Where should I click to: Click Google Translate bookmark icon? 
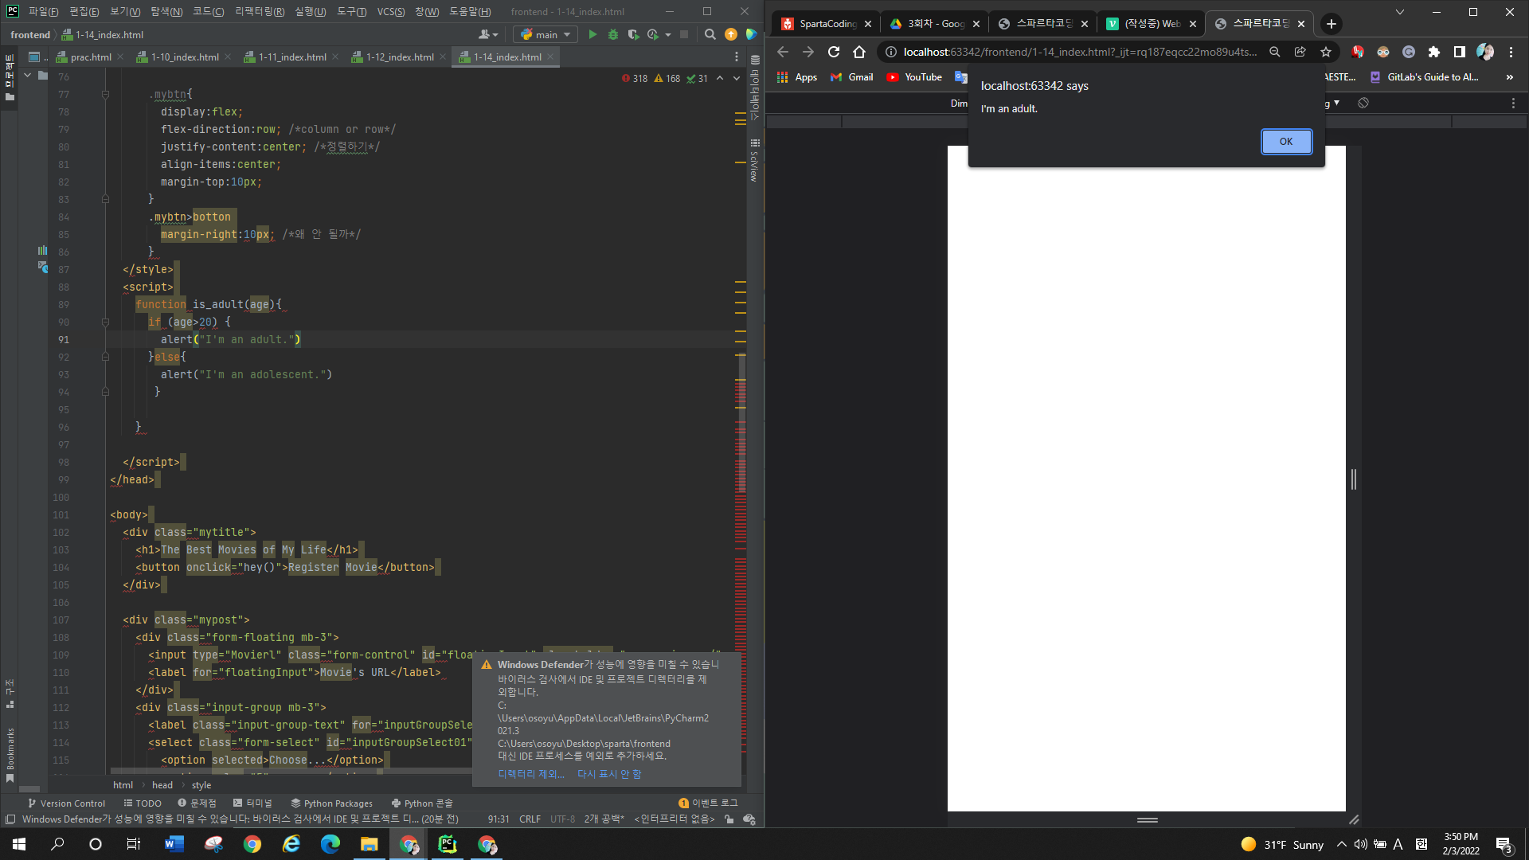click(x=960, y=77)
